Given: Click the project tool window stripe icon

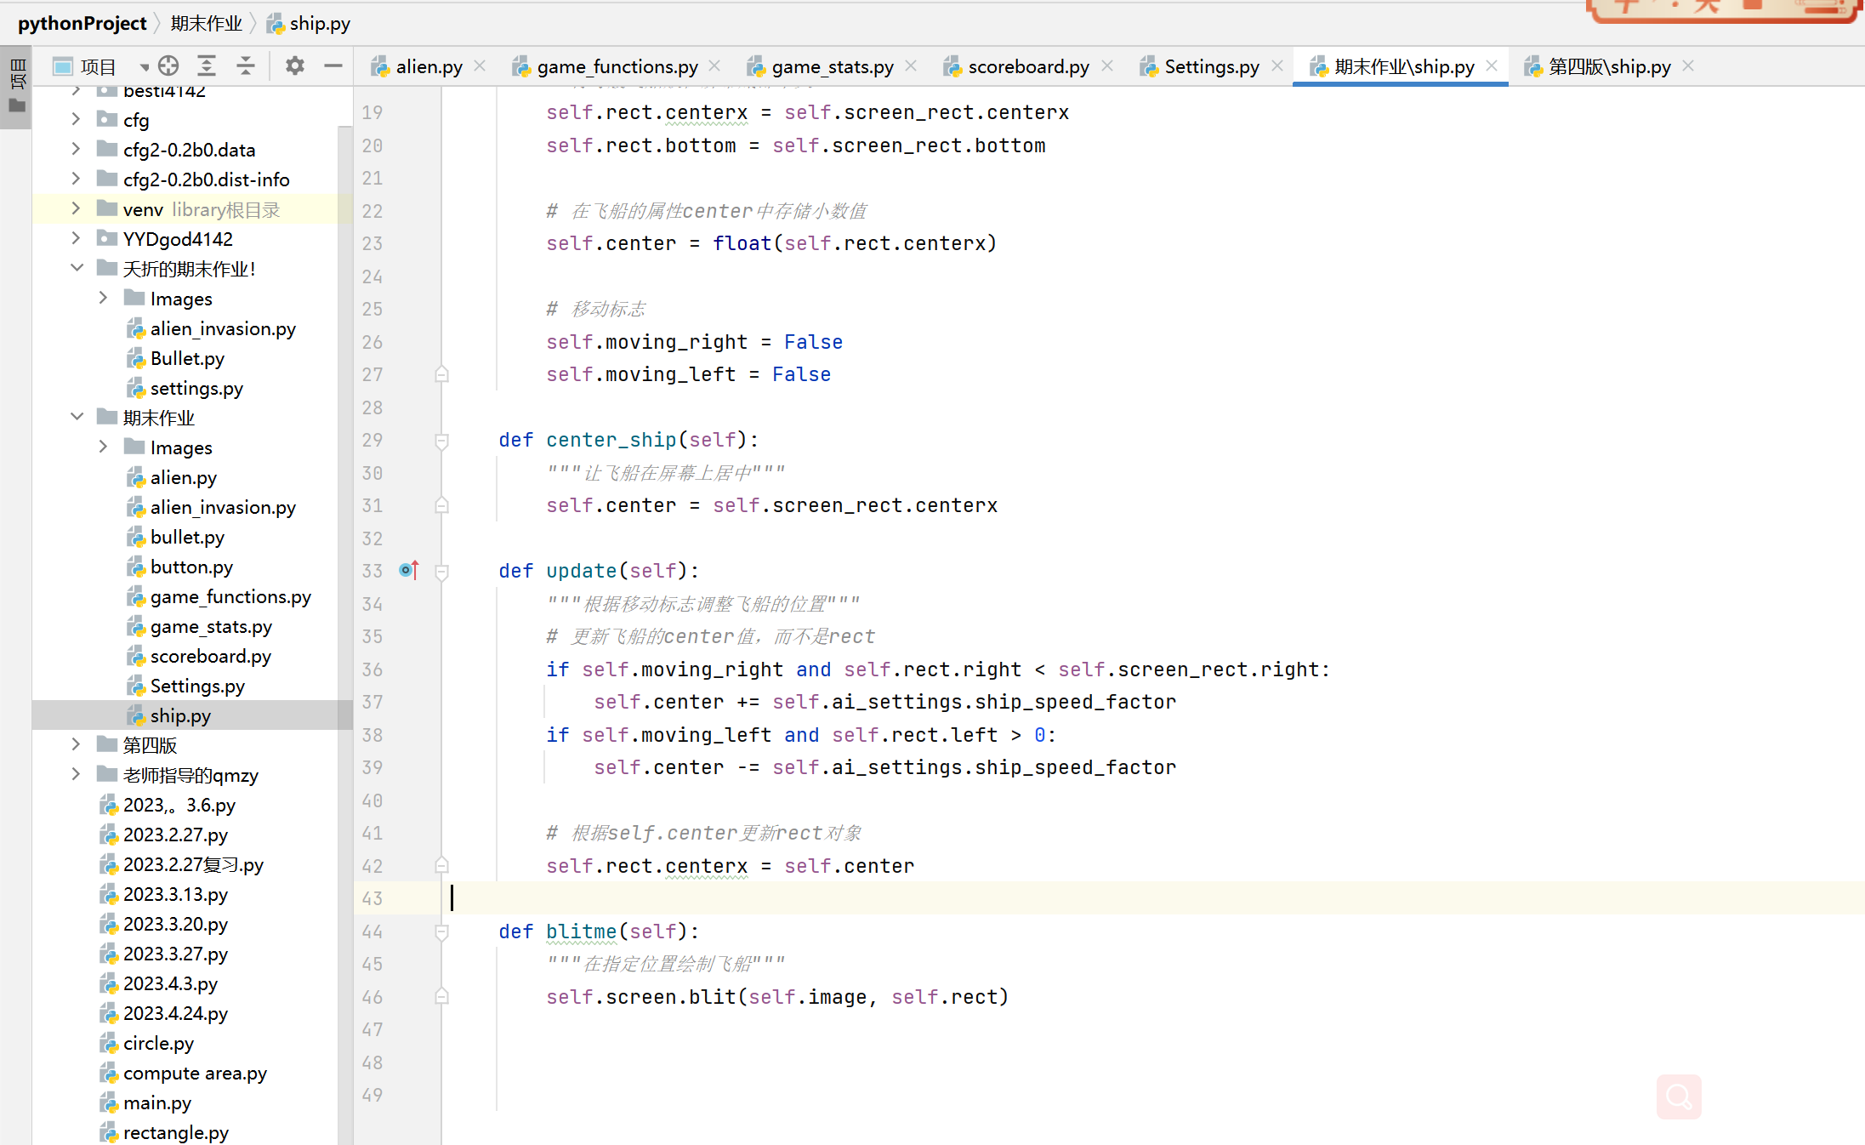Looking at the screenshot, I should click(x=17, y=74).
